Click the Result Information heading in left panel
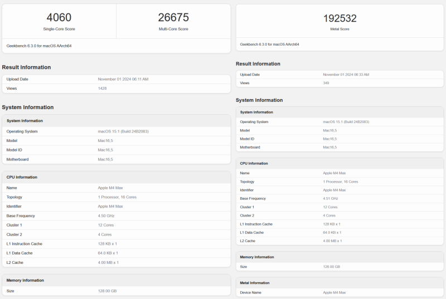Image resolution: width=446 pixels, height=299 pixels. (x=26, y=67)
